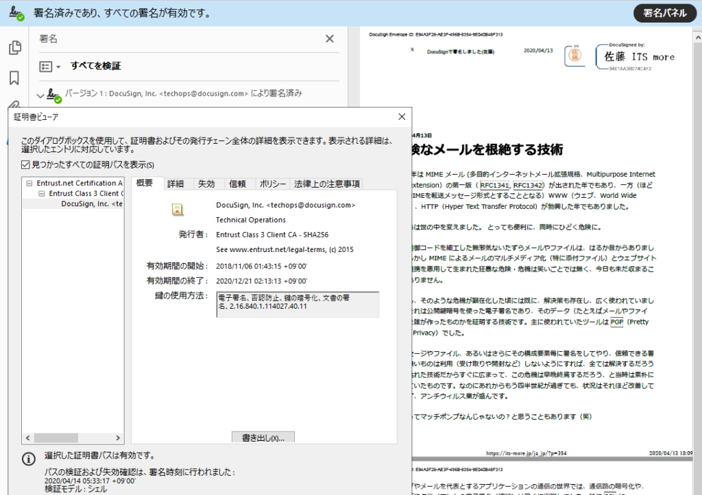Click the signature options list icon
The image size is (702, 495).
[46, 66]
